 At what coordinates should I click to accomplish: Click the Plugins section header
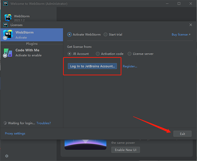point(32,44)
